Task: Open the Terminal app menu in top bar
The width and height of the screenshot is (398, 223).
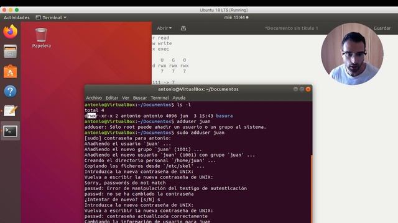Action: pyautogui.click(x=51, y=17)
